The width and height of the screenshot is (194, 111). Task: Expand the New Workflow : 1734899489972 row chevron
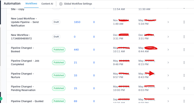(x=168, y=37)
